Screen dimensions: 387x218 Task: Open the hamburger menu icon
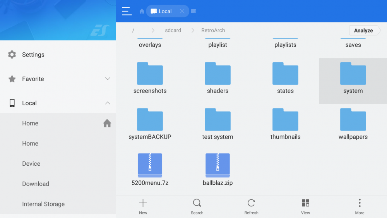tap(127, 11)
